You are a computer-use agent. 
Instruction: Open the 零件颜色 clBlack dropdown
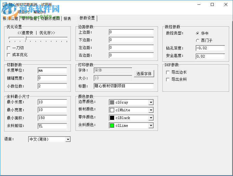[x=151, y=118]
